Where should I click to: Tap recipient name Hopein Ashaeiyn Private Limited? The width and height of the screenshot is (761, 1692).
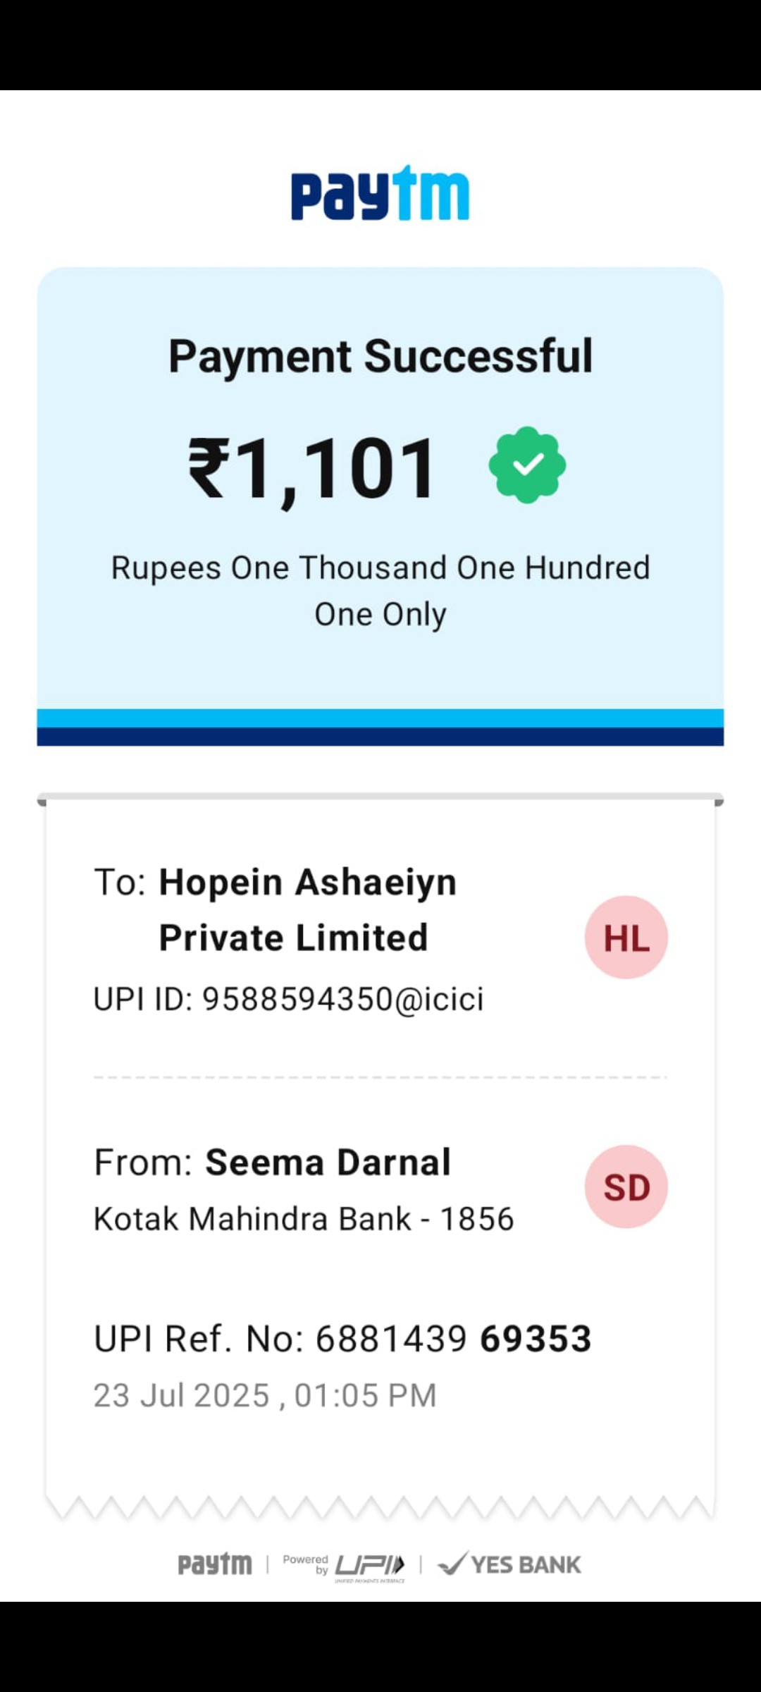308,909
